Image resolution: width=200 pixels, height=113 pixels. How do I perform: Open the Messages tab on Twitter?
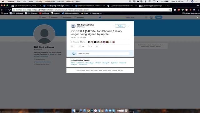(x=79, y=17)
